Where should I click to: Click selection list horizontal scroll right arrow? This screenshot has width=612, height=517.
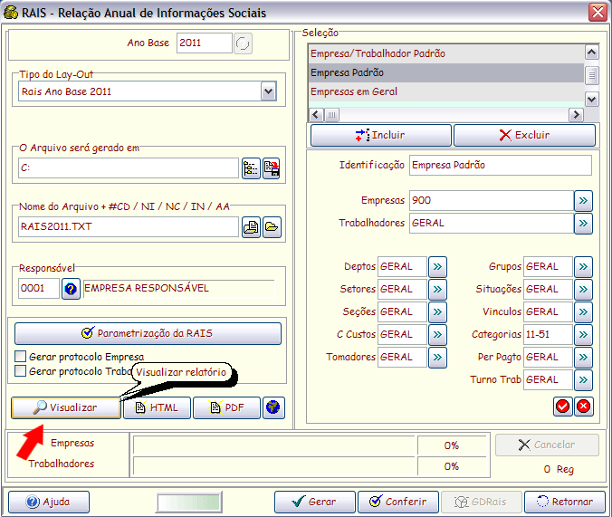(576, 115)
